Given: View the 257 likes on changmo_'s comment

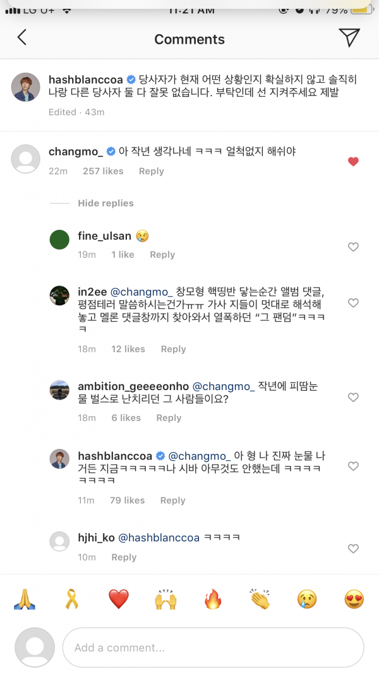Looking at the screenshot, I should (x=104, y=172).
